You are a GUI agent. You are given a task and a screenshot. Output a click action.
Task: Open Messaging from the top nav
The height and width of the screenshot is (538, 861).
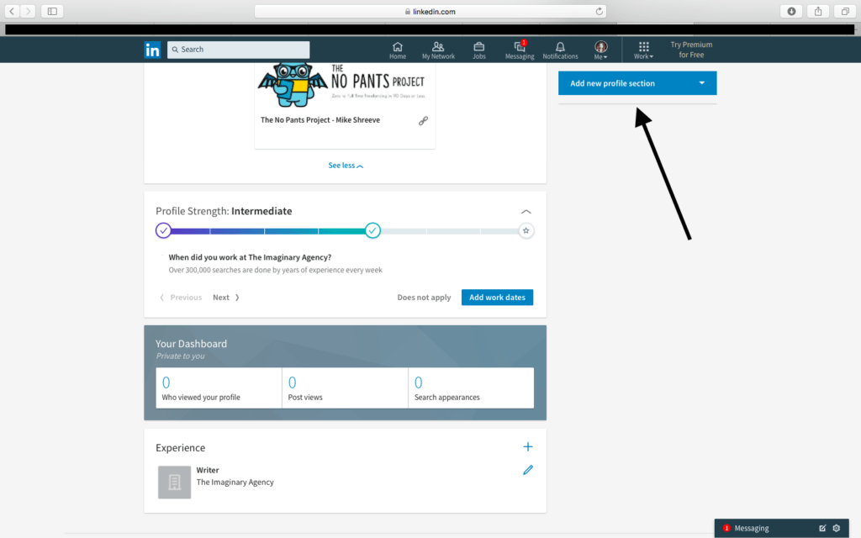(520, 50)
